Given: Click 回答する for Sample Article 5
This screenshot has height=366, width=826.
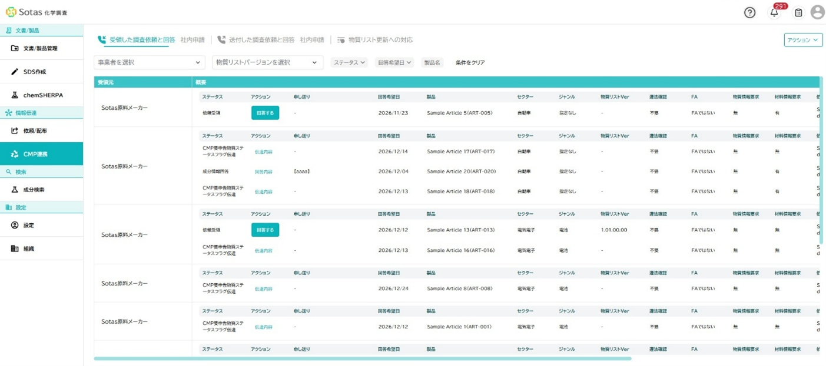Looking at the screenshot, I should point(265,113).
